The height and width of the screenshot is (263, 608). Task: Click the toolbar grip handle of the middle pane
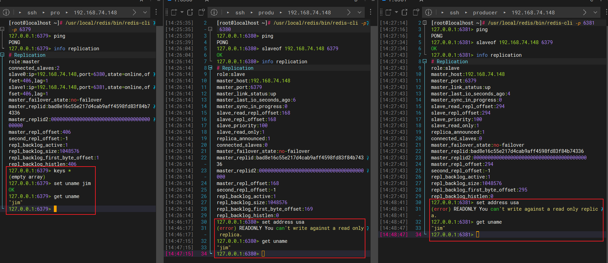coord(167,12)
